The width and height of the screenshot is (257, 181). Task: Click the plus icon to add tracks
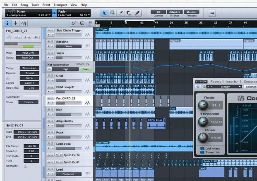pos(16,23)
